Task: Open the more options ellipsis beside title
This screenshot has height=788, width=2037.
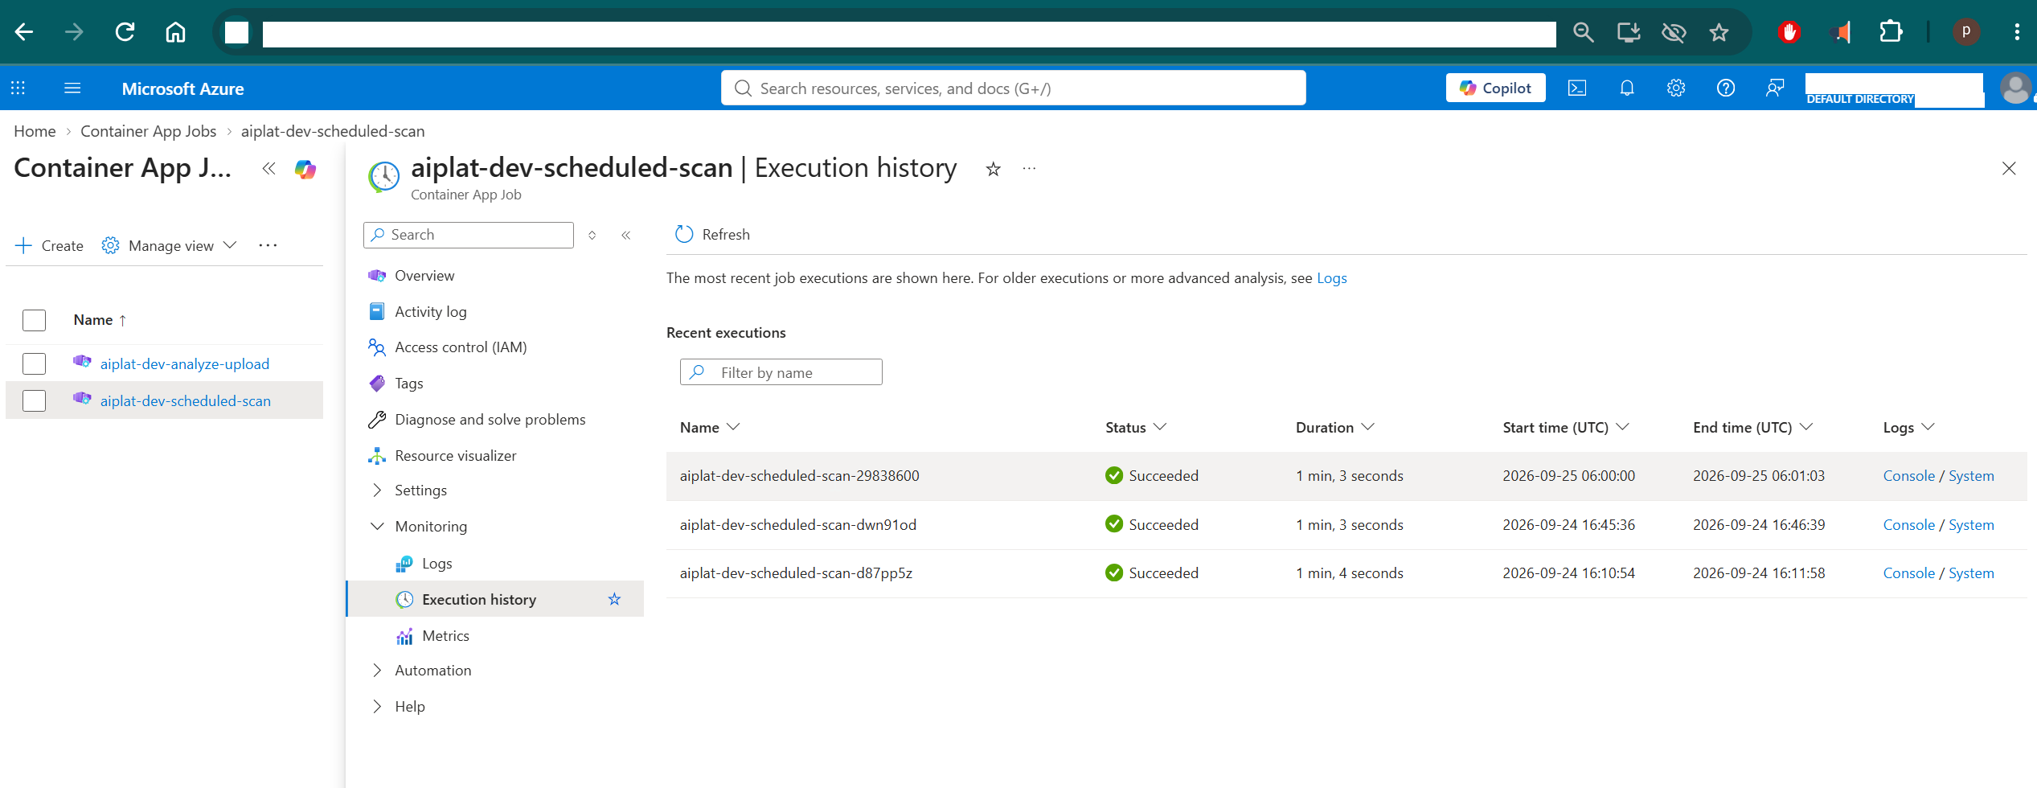Action: tap(1029, 169)
